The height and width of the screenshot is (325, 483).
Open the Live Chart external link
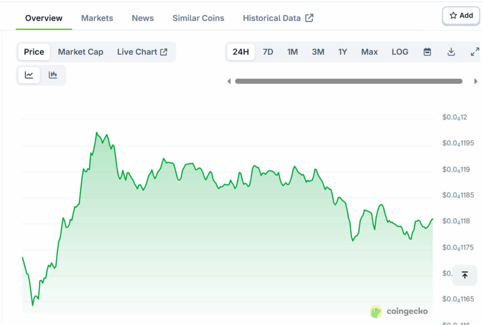[x=142, y=52]
